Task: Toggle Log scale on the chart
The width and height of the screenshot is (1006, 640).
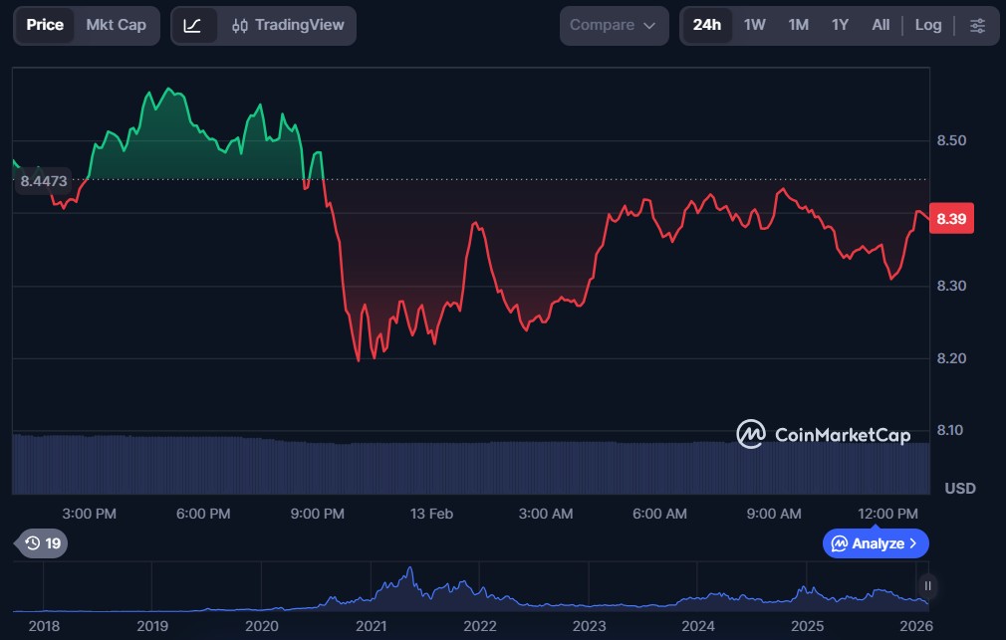Action: click(x=927, y=25)
